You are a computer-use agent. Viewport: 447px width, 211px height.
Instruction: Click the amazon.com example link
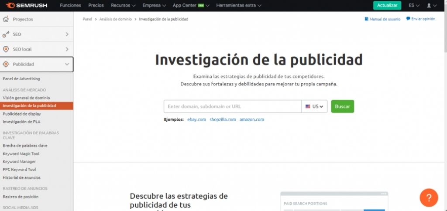[x=252, y=119]
